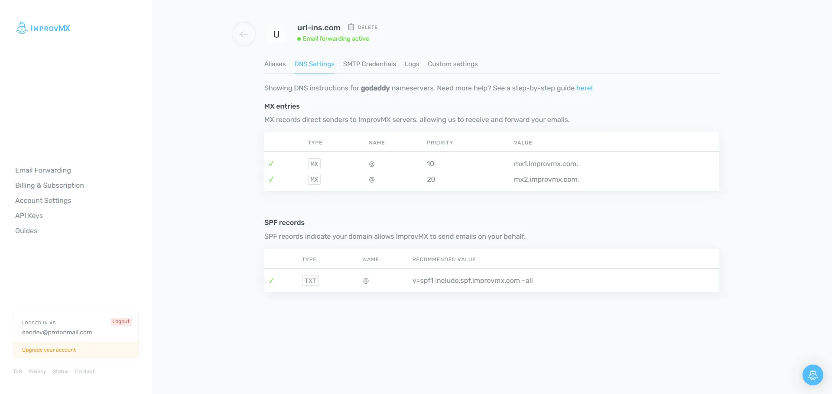Copy the mx1.improvmx.com. value
This screenshot has height=394, width=832.
(x=546, y=164)
